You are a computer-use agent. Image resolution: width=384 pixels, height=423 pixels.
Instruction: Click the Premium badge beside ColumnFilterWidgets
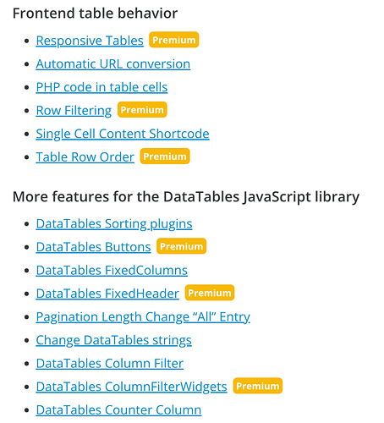(258, 386)
